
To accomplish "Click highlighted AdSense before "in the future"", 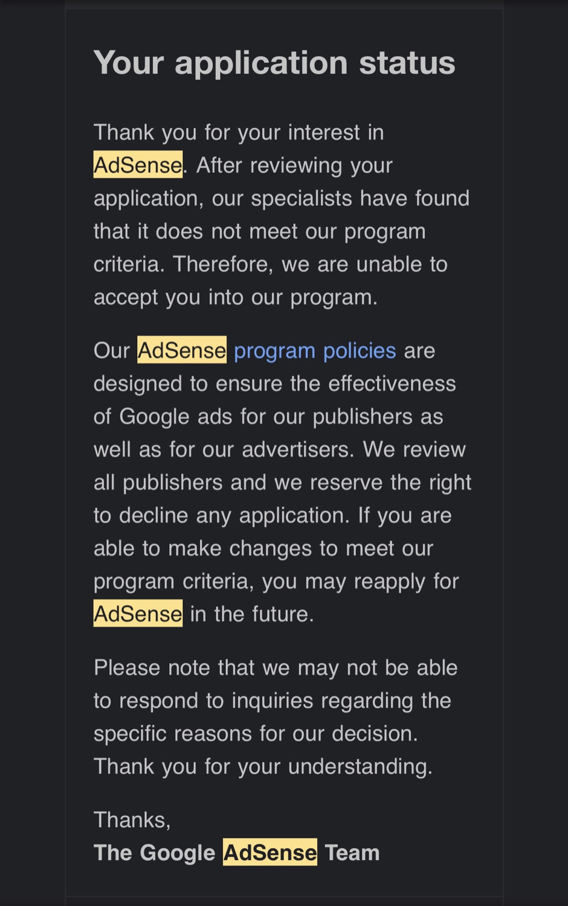I will point(138,614).
